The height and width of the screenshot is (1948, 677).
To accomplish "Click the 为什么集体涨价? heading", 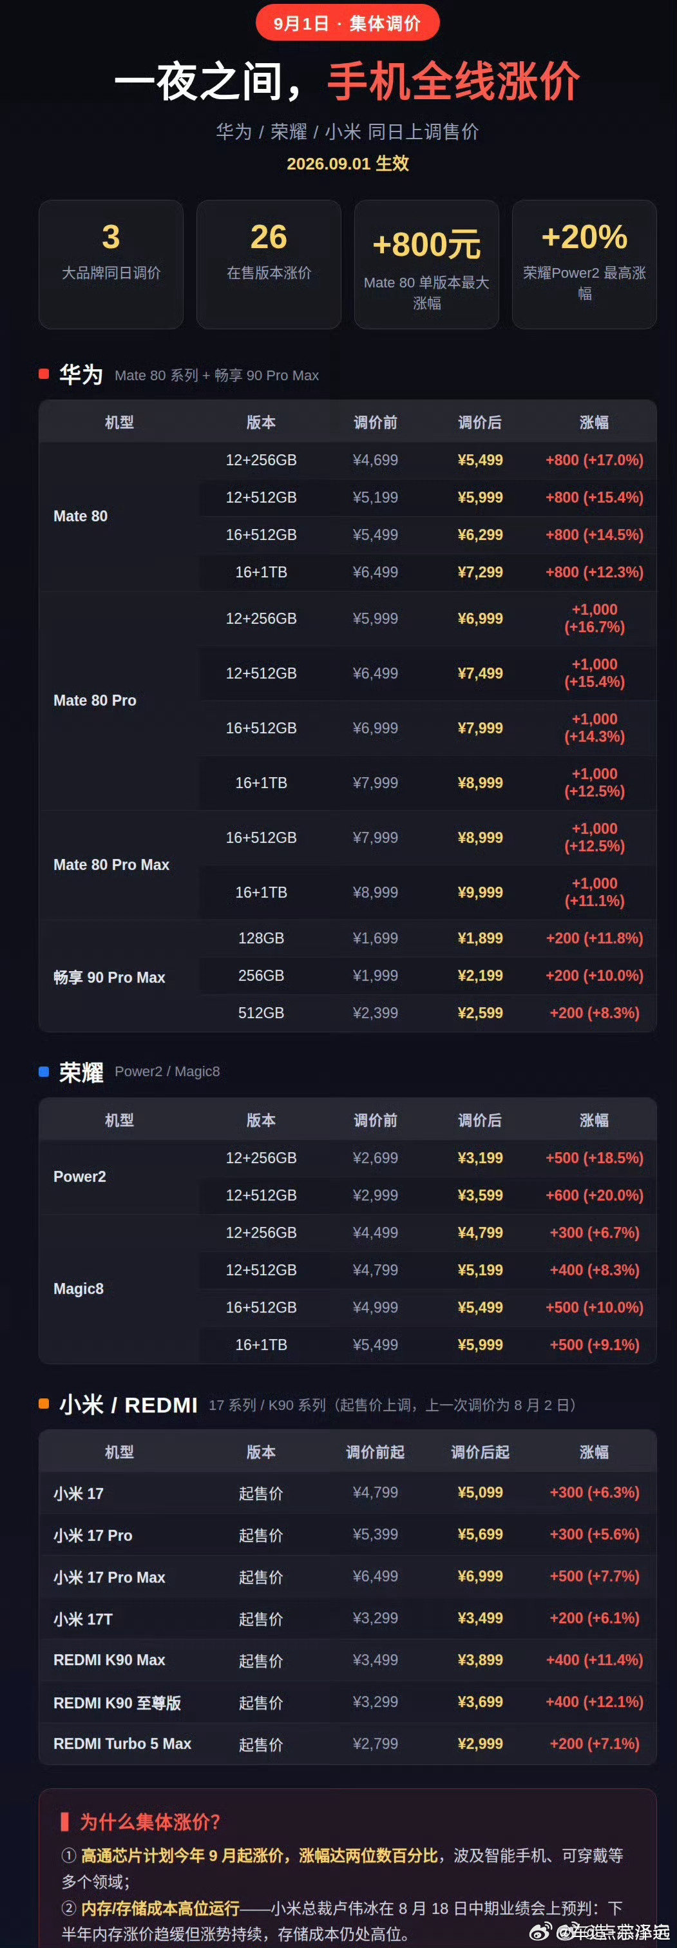I will coord(149,1822).
